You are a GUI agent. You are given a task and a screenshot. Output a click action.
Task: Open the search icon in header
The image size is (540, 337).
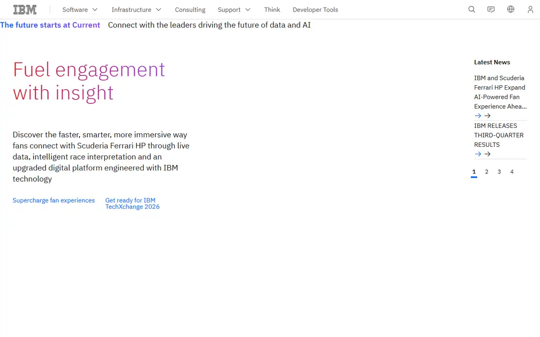click(472, 10)
